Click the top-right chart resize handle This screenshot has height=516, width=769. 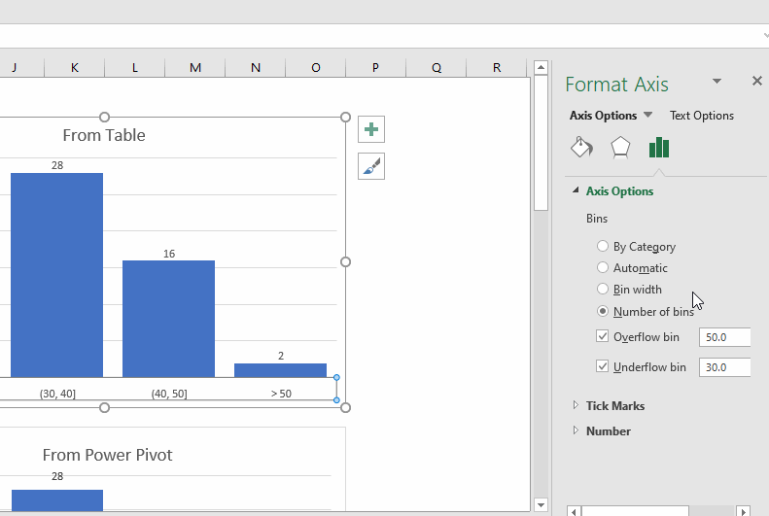pos(345,118)
